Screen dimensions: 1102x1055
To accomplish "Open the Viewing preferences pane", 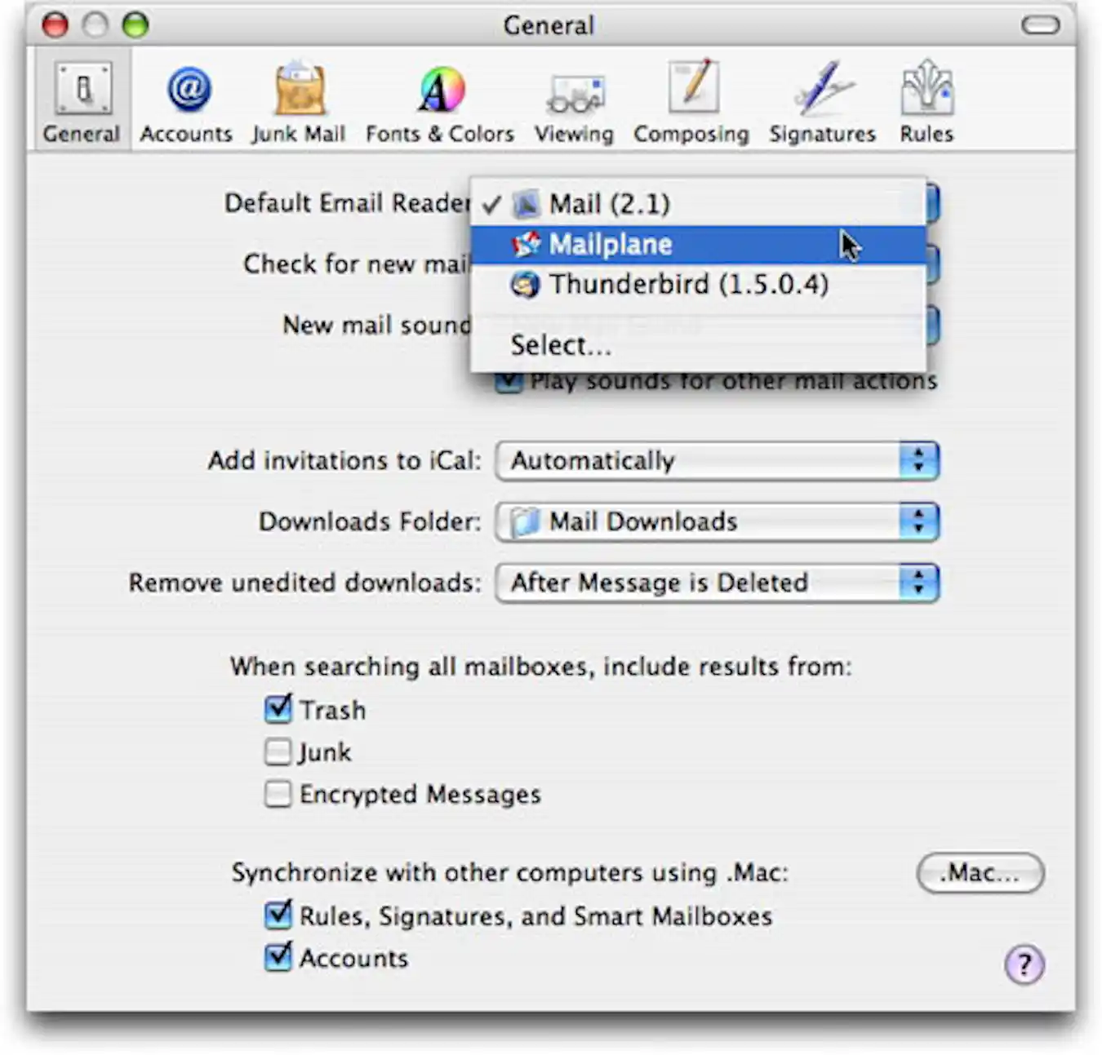I will 575,100.
